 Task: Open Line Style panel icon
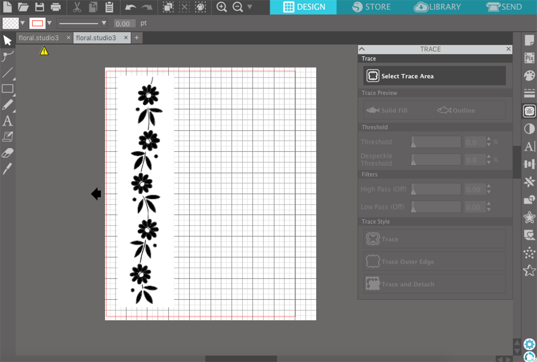click(529, 93)
